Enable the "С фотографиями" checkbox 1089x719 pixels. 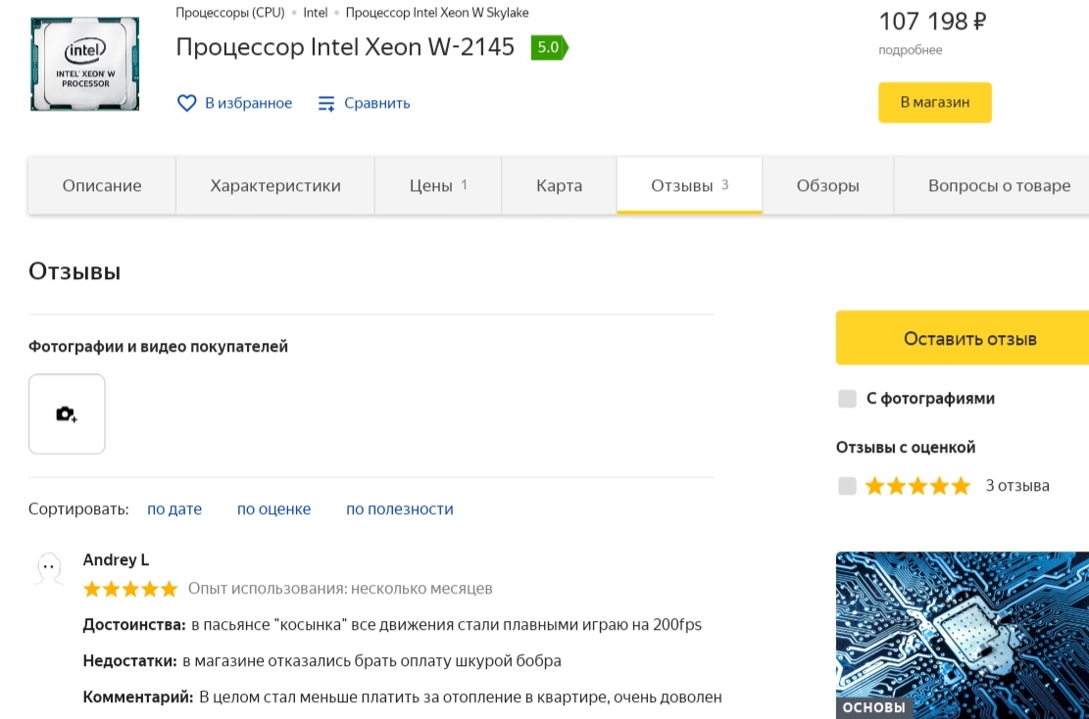coord(848,399)
